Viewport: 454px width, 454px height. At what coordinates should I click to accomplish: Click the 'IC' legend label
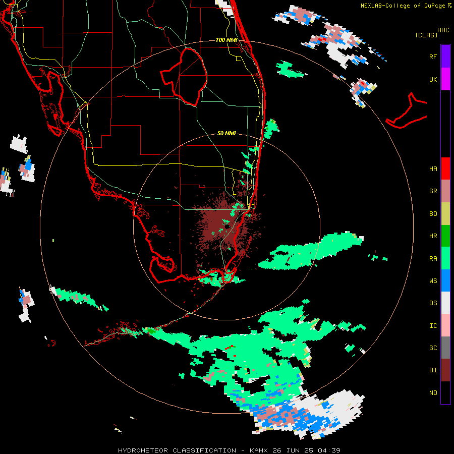coord(433,326)
